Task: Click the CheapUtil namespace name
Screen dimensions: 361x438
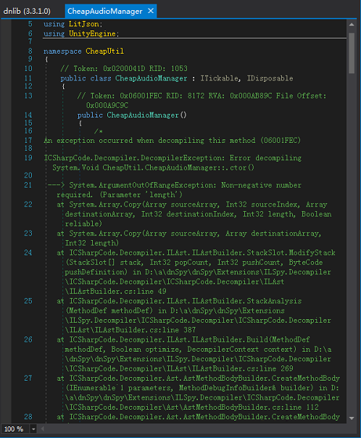Action: [104, 51]
